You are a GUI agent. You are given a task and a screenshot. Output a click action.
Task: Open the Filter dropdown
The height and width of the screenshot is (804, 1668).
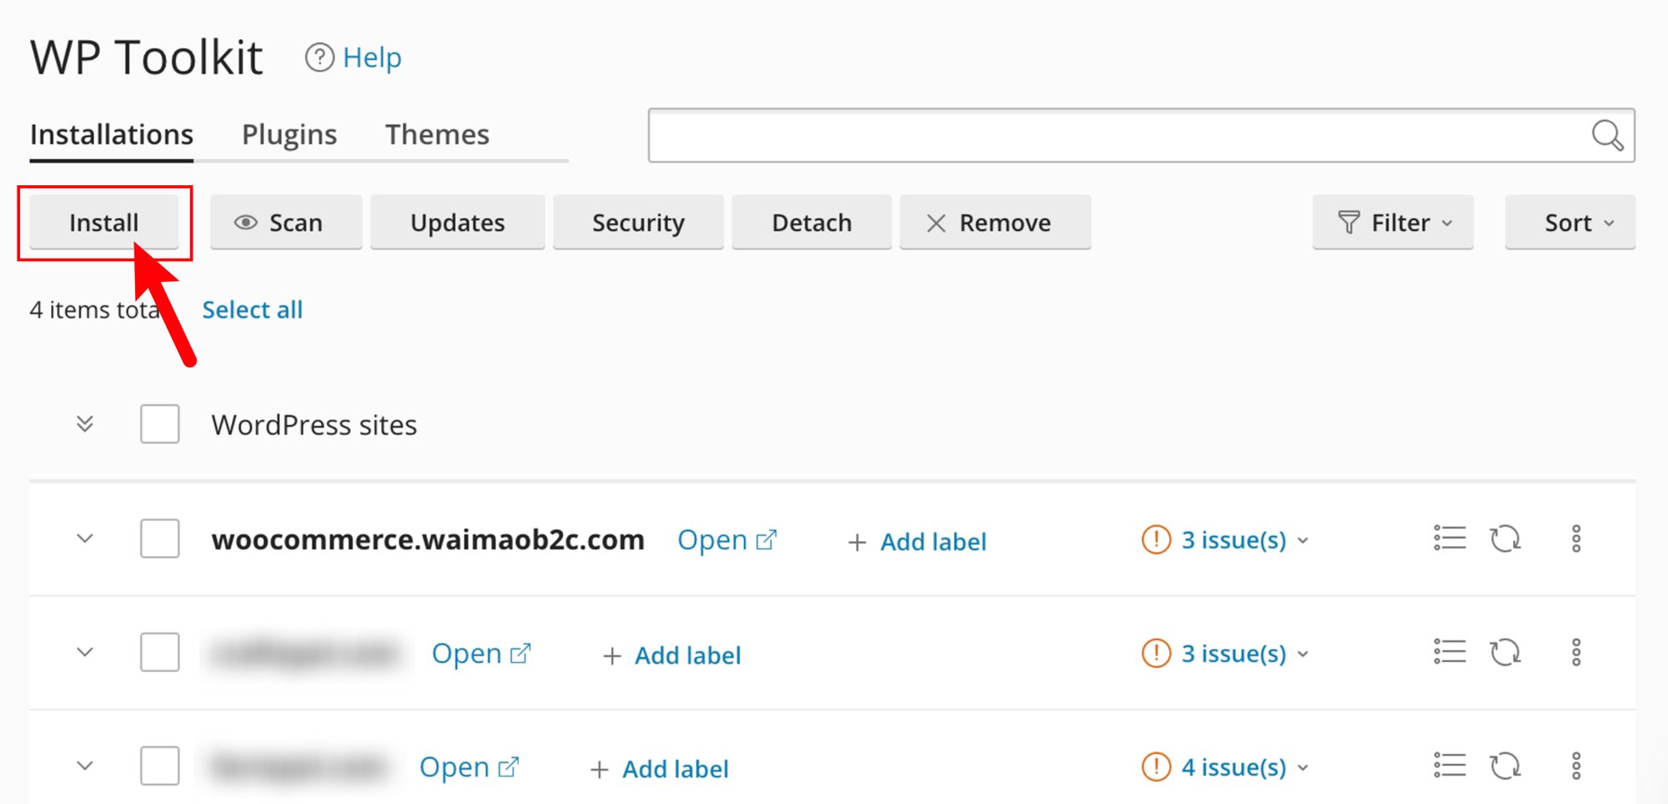click(x=1393, y=223)
